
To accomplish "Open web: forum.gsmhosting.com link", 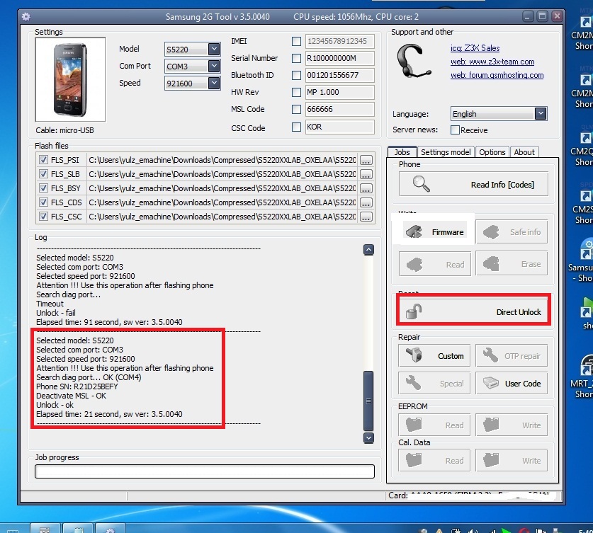I will point(497,75).
